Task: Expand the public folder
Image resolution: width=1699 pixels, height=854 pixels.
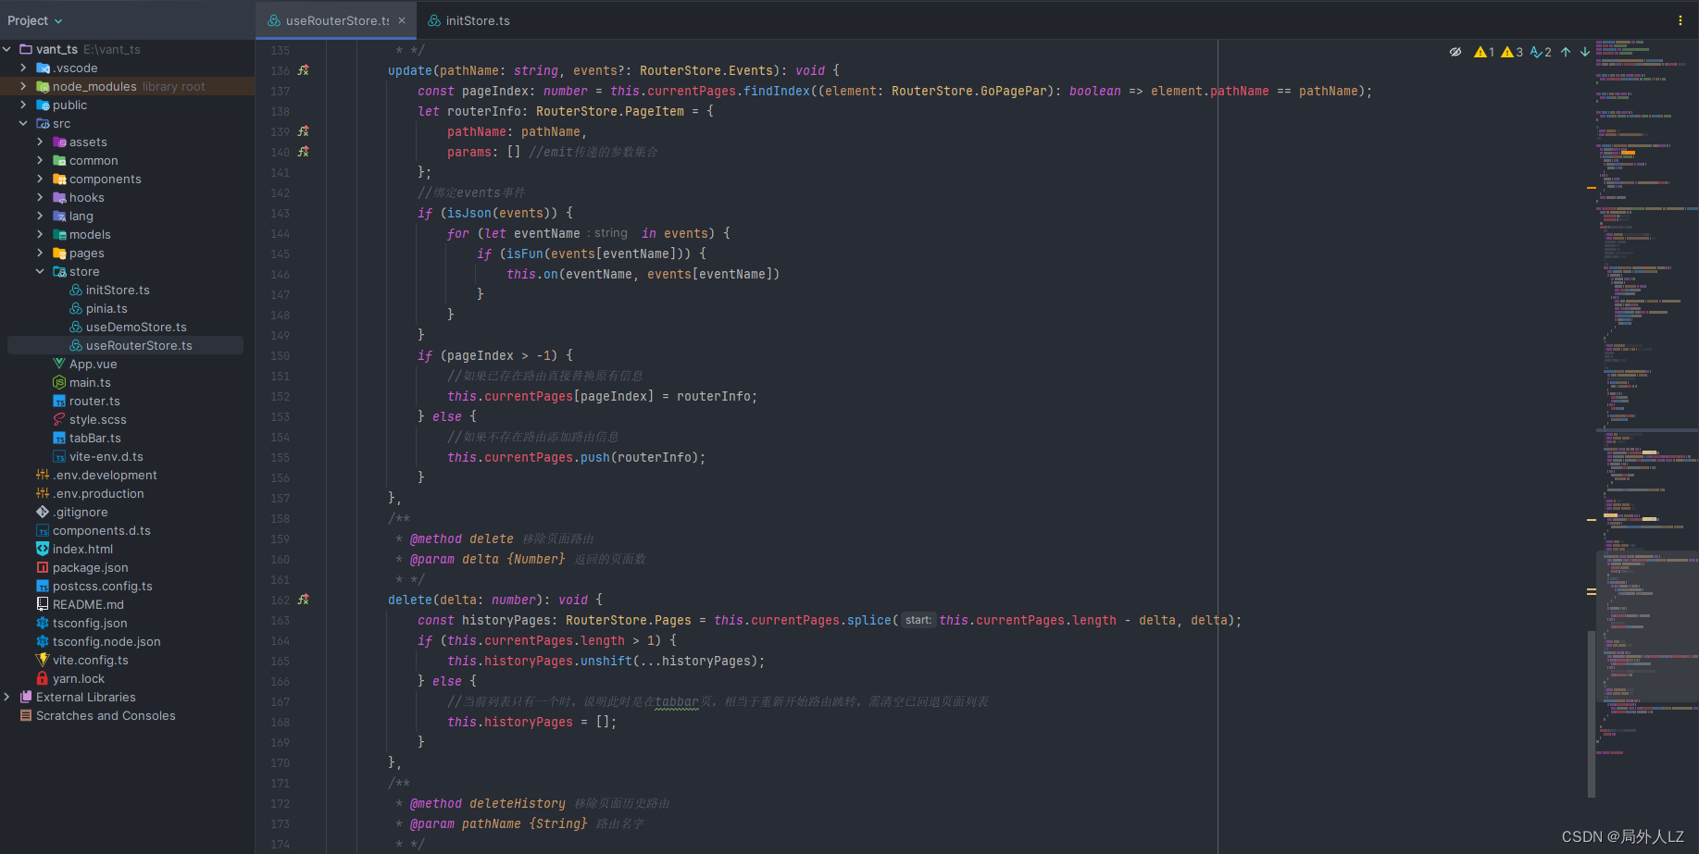Action: pos(24,105)
